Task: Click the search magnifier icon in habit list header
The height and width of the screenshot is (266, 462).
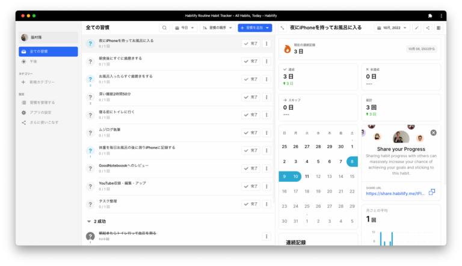Action: click(x=164, y=28)
